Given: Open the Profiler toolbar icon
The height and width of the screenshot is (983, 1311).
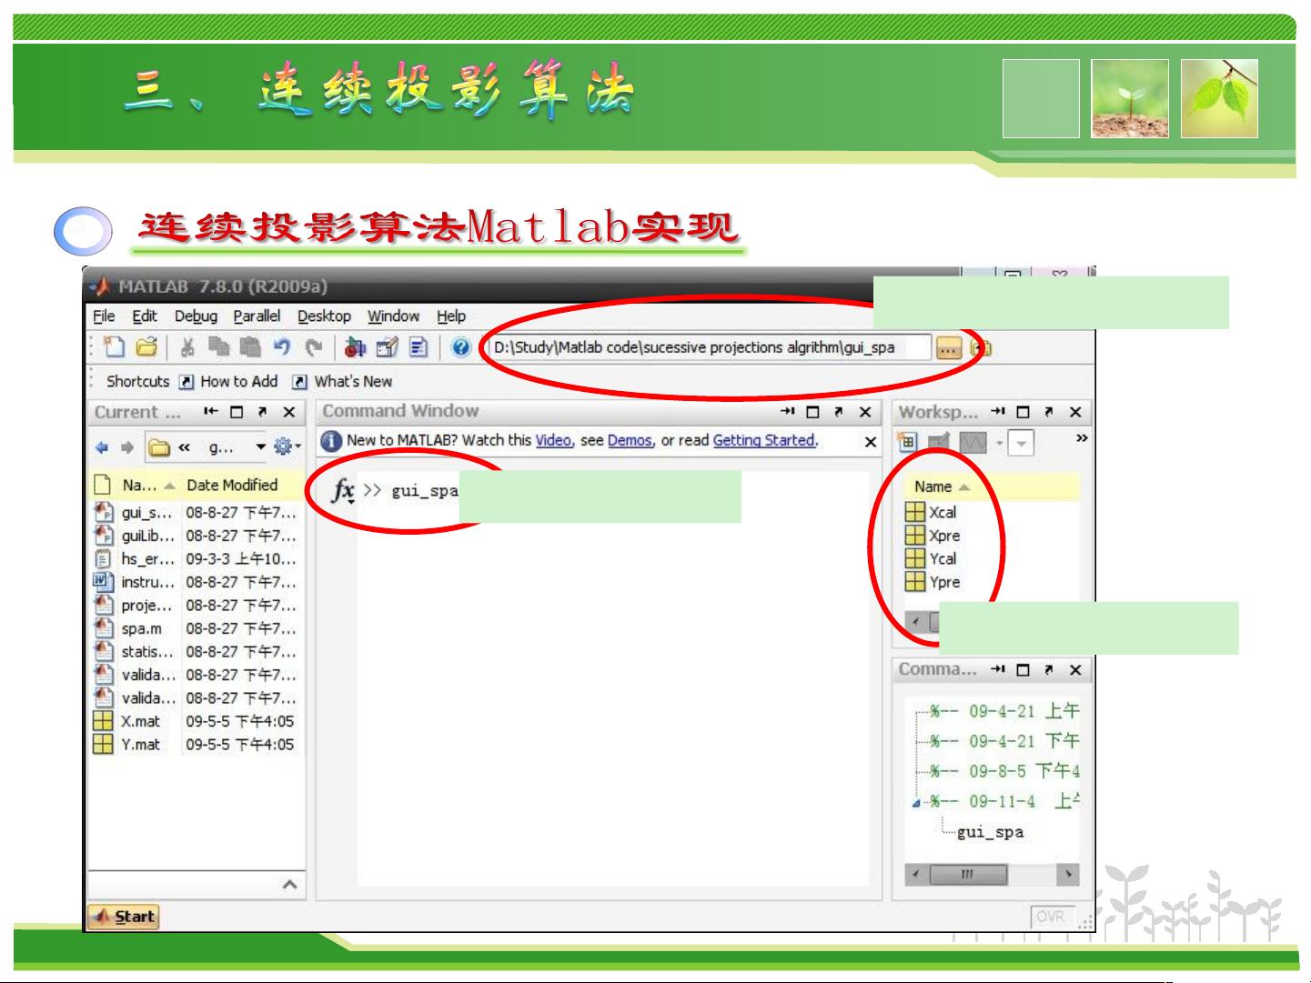Looking at the screenshot, I should click(419, 347).
